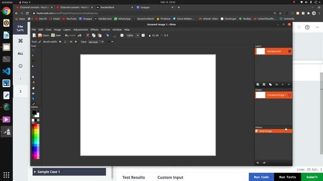323x181 pixels.
Task: Click the redo arrow in History panel
Action: [264, 163]
